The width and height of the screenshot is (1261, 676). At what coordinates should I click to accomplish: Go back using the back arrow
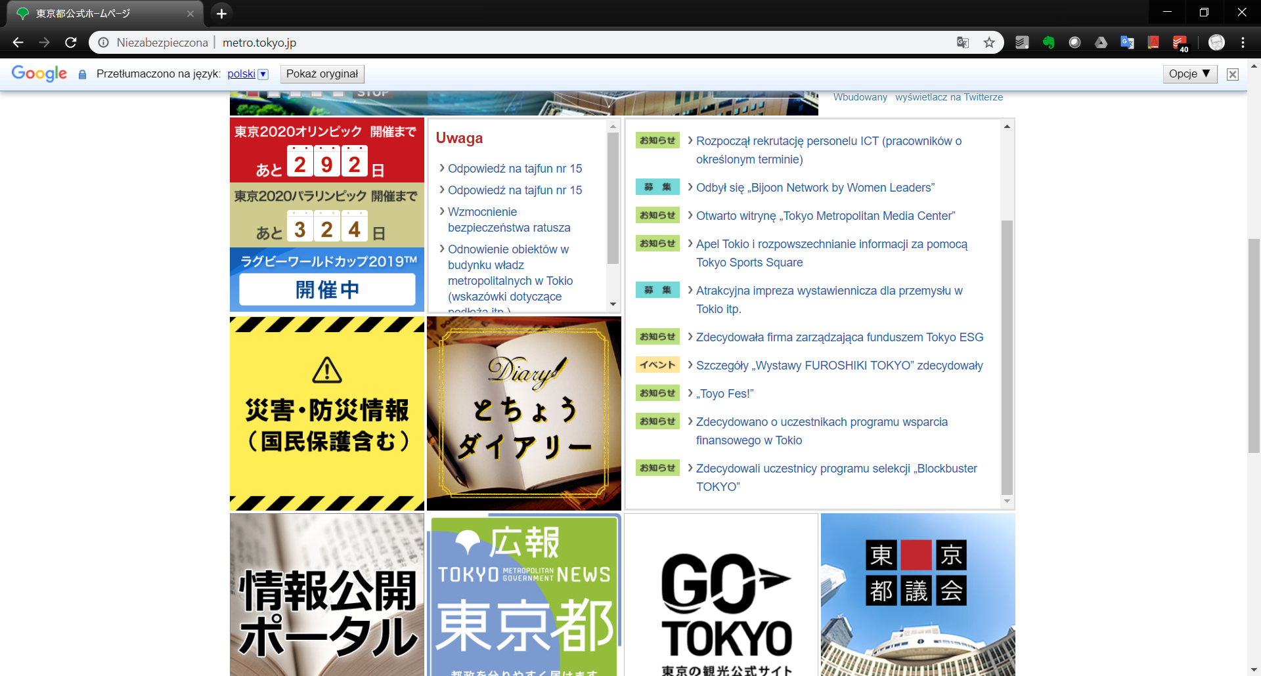coord(18,43)
